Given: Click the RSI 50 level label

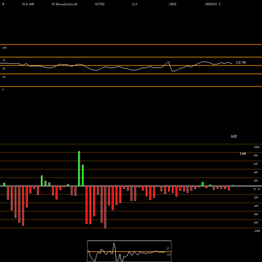Looking at the screenshot, I should [x=4, y=69].
